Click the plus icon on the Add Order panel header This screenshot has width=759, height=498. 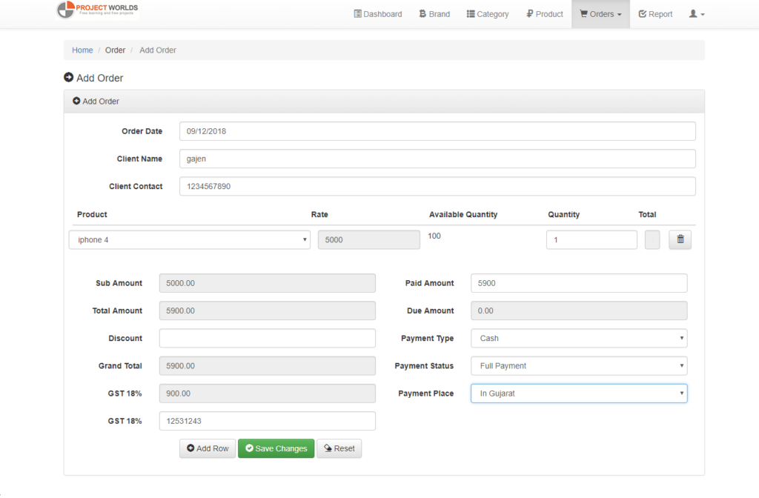point(76,101)
